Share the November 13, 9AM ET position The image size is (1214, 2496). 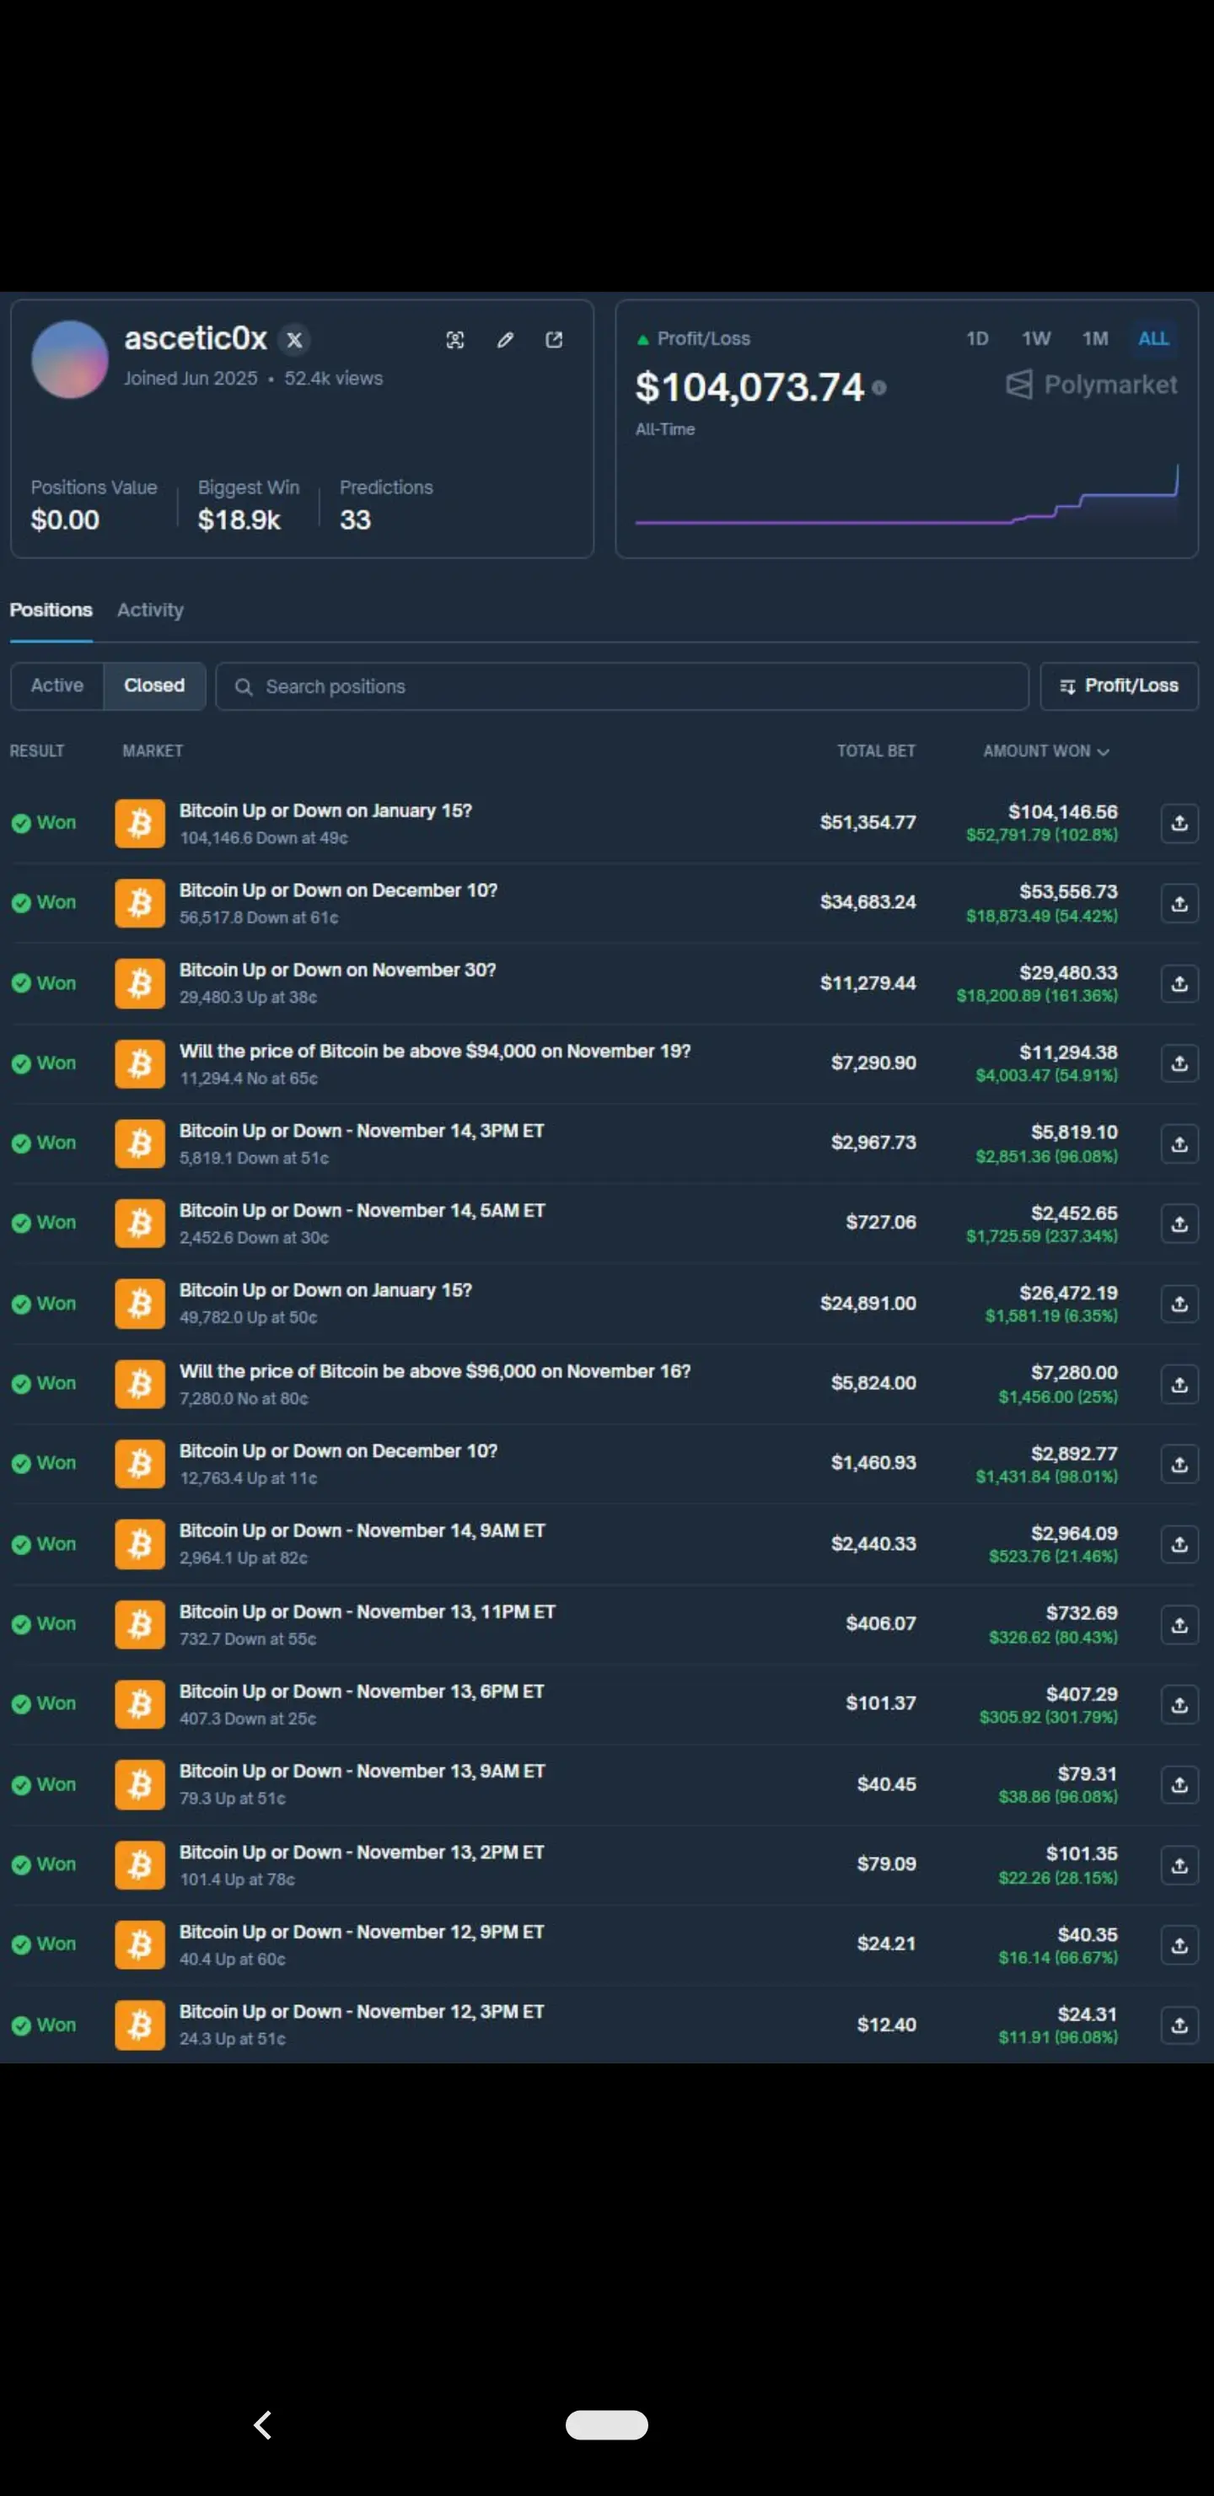pyautogui.click(x=1179, y=1783)
